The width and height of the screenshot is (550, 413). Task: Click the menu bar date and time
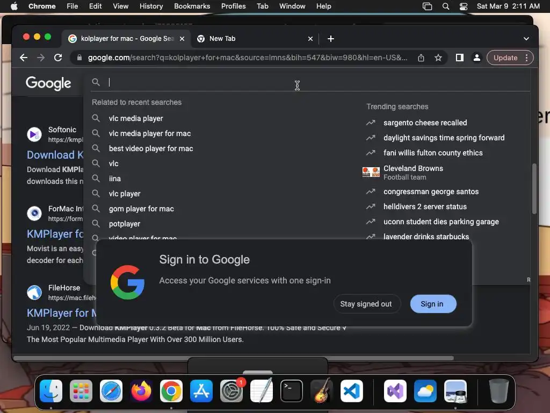pyautogui.click(x=508, y=6)
